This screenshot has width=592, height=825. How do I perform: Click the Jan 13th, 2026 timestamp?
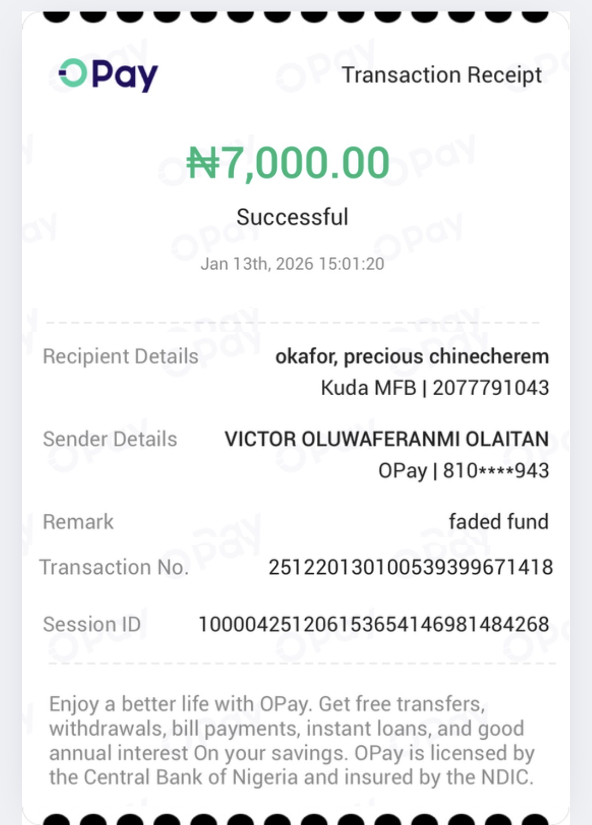tap(292, 264)
